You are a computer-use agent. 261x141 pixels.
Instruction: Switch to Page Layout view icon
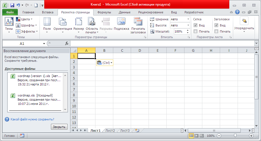196,136
